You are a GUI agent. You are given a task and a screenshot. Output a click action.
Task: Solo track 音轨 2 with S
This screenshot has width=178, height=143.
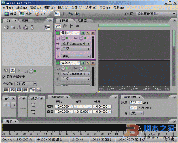[x=88, y=63]
